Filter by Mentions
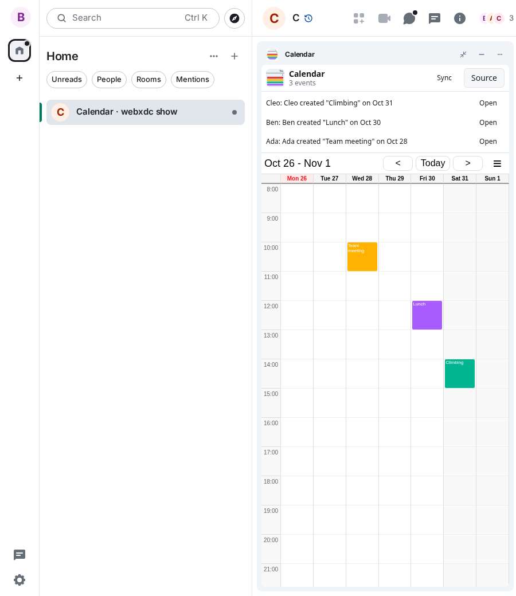The height and width of the screenshot is (596, 516). 193,80
